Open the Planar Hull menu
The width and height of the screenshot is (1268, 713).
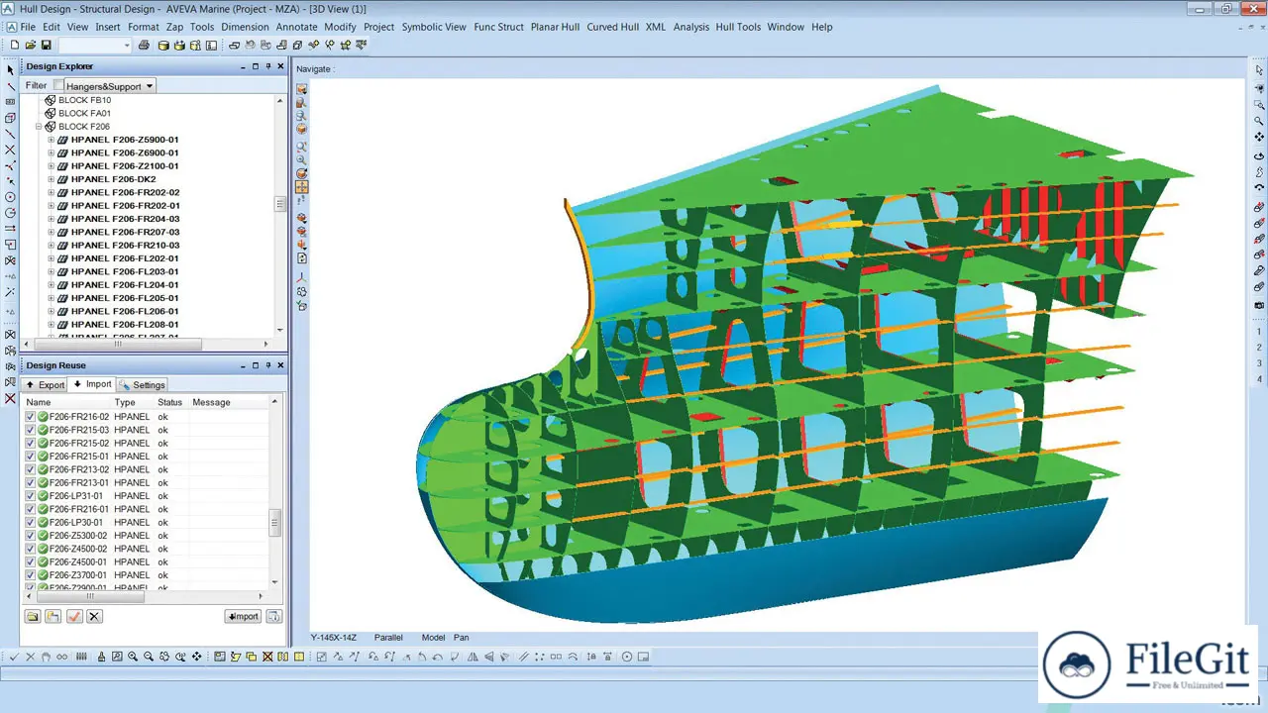click(555, 27)
